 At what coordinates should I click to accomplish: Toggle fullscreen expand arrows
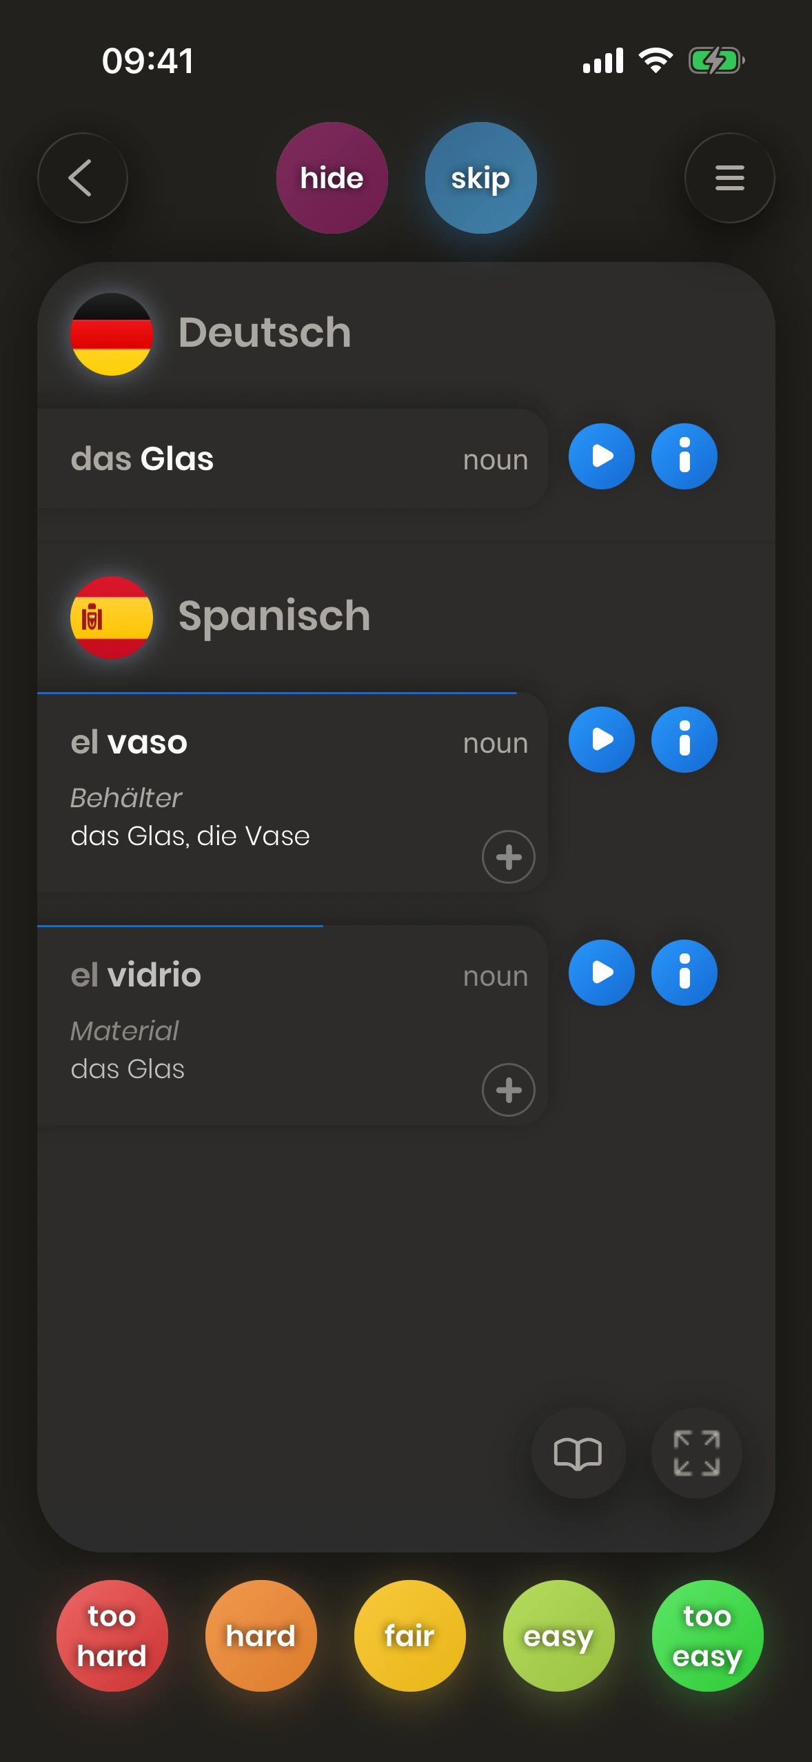[696, 1453]
